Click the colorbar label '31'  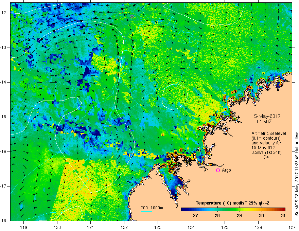pos(283,216)
